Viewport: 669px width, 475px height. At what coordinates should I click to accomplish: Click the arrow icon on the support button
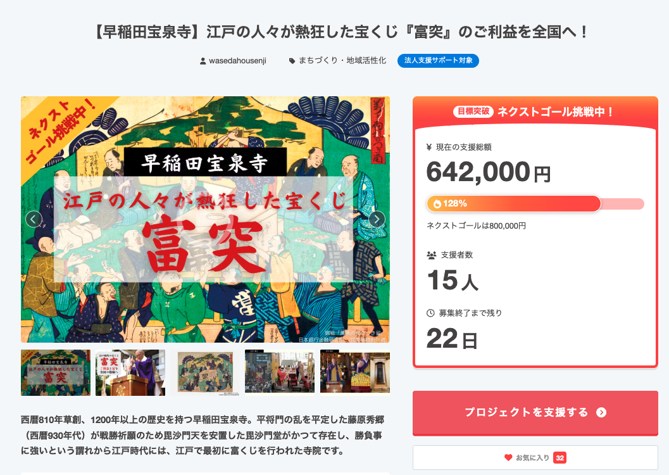601,412
